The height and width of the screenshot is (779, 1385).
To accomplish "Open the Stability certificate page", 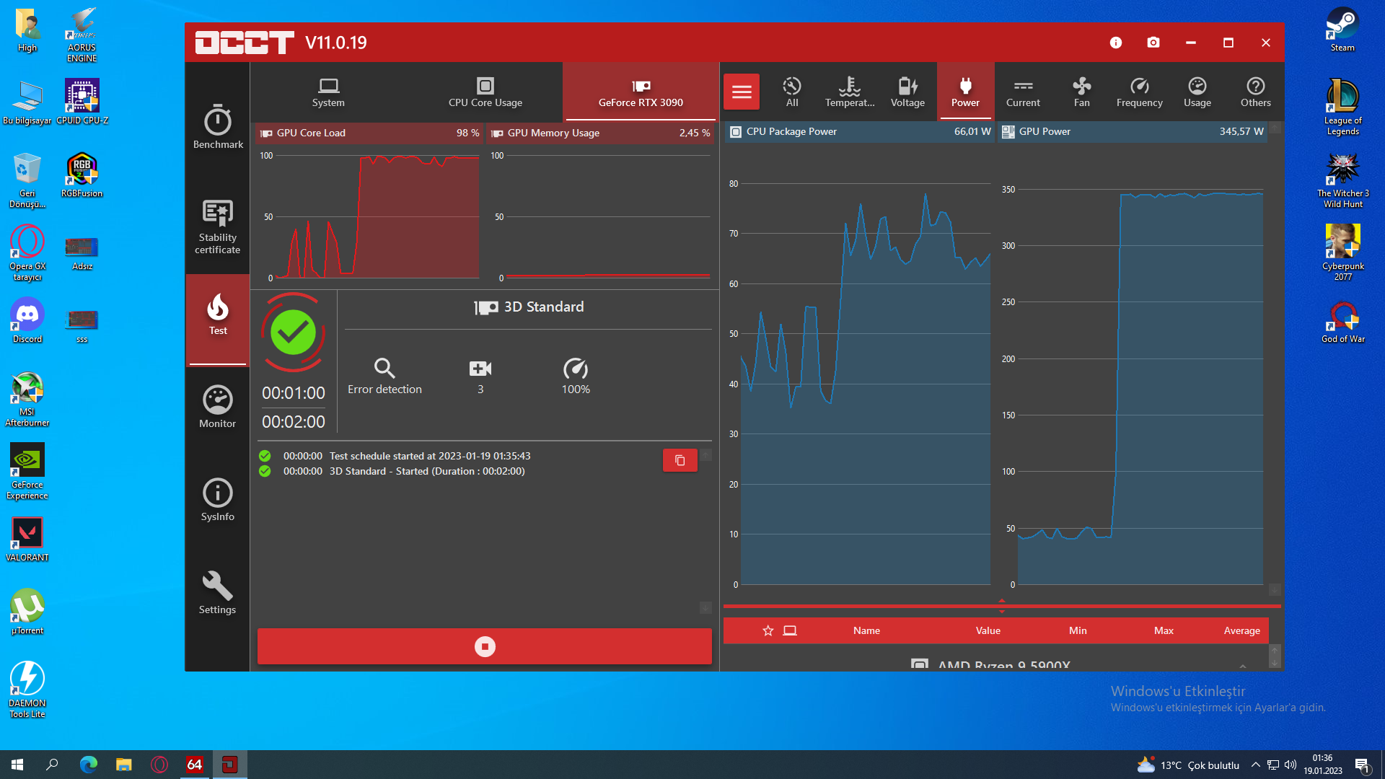I will tap(217, 226).
